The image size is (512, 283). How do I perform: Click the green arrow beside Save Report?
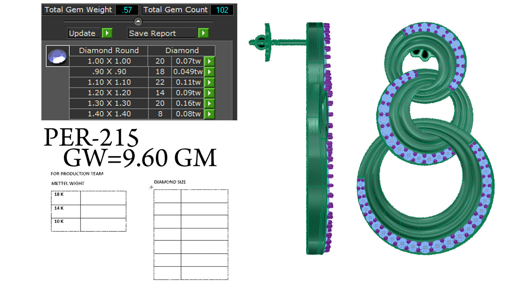(x=203, y=33)
